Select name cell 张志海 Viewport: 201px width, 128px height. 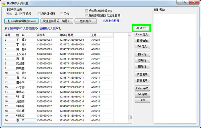pos(26,116)
